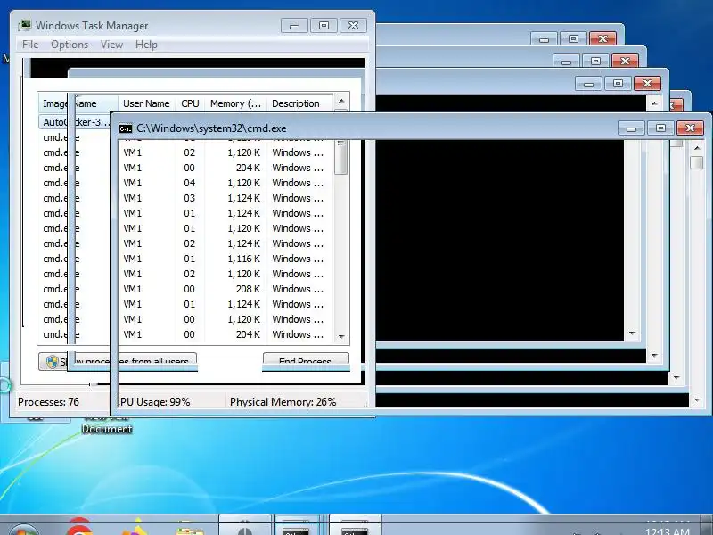The image size is (713, 535).
Task: Open the View menu in Task Manager
Action: 111,45
